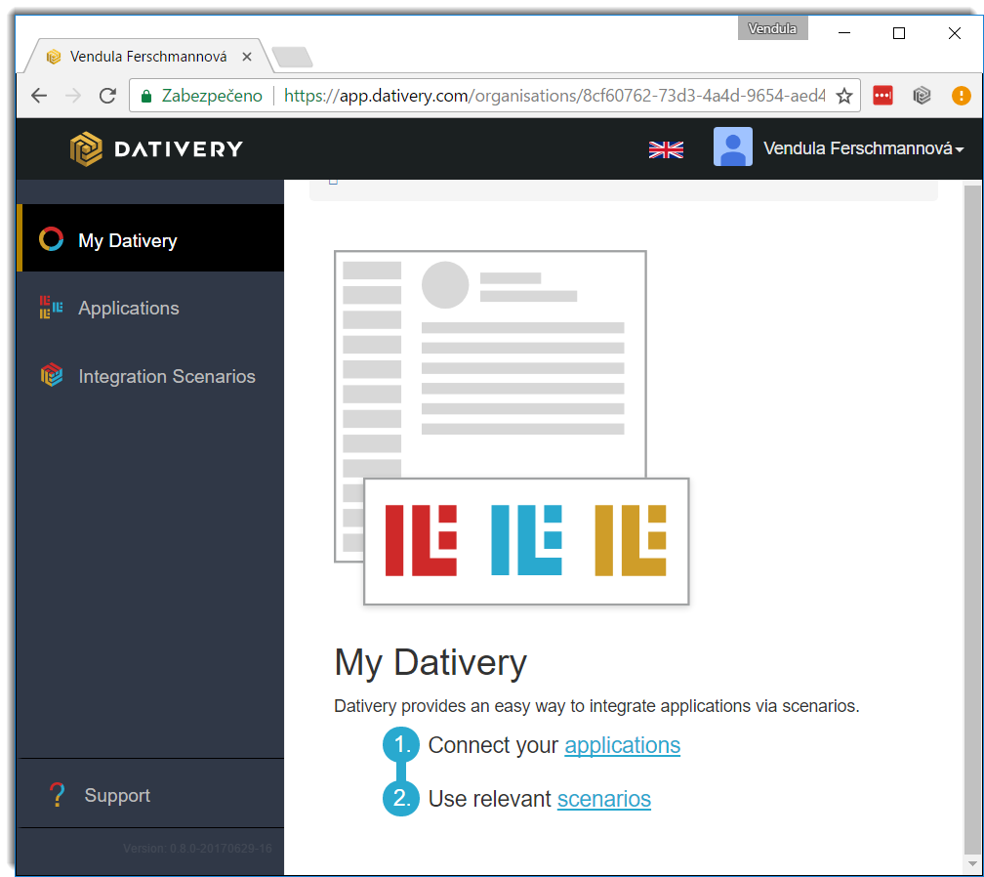Open the grey Dativery cube extension
This screenshot has width=984, height=877.
click(922, 96)
